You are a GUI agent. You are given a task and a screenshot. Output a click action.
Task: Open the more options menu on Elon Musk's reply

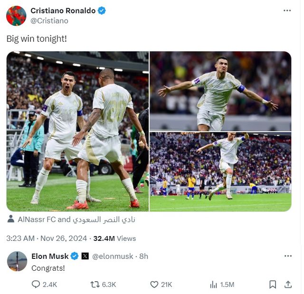(288, 256)
